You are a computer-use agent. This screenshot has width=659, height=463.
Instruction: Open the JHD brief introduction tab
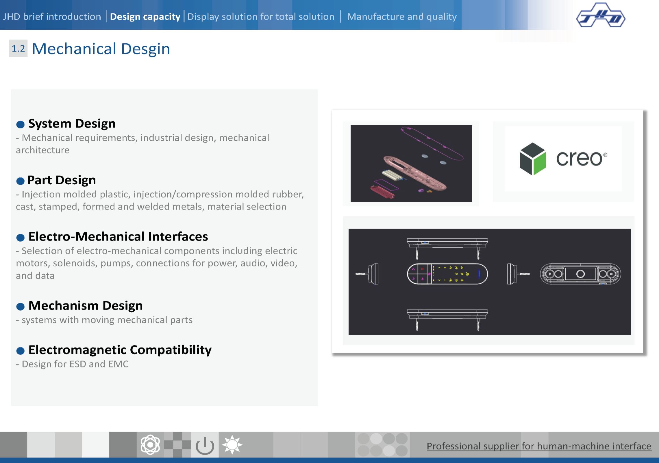[x=52, y=16]
